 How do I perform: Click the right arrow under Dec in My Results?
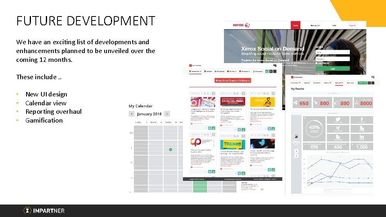296,151
